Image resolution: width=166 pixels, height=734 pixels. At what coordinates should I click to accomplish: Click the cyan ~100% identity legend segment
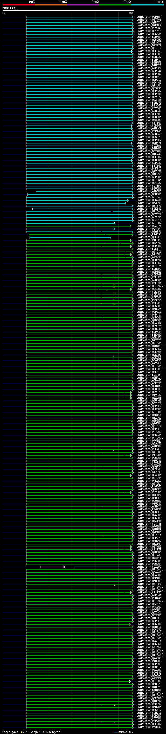(148, 5)
